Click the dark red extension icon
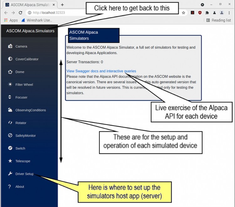Screen dimensions: 235x207 [x=193, y=13]
